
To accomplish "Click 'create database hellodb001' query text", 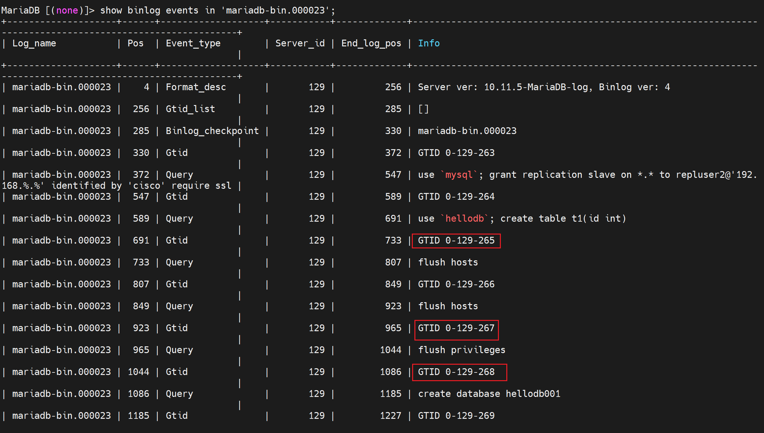I will (489, 394).
